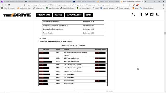Click the vertical page scrollbar thumb

coord(165,33)
